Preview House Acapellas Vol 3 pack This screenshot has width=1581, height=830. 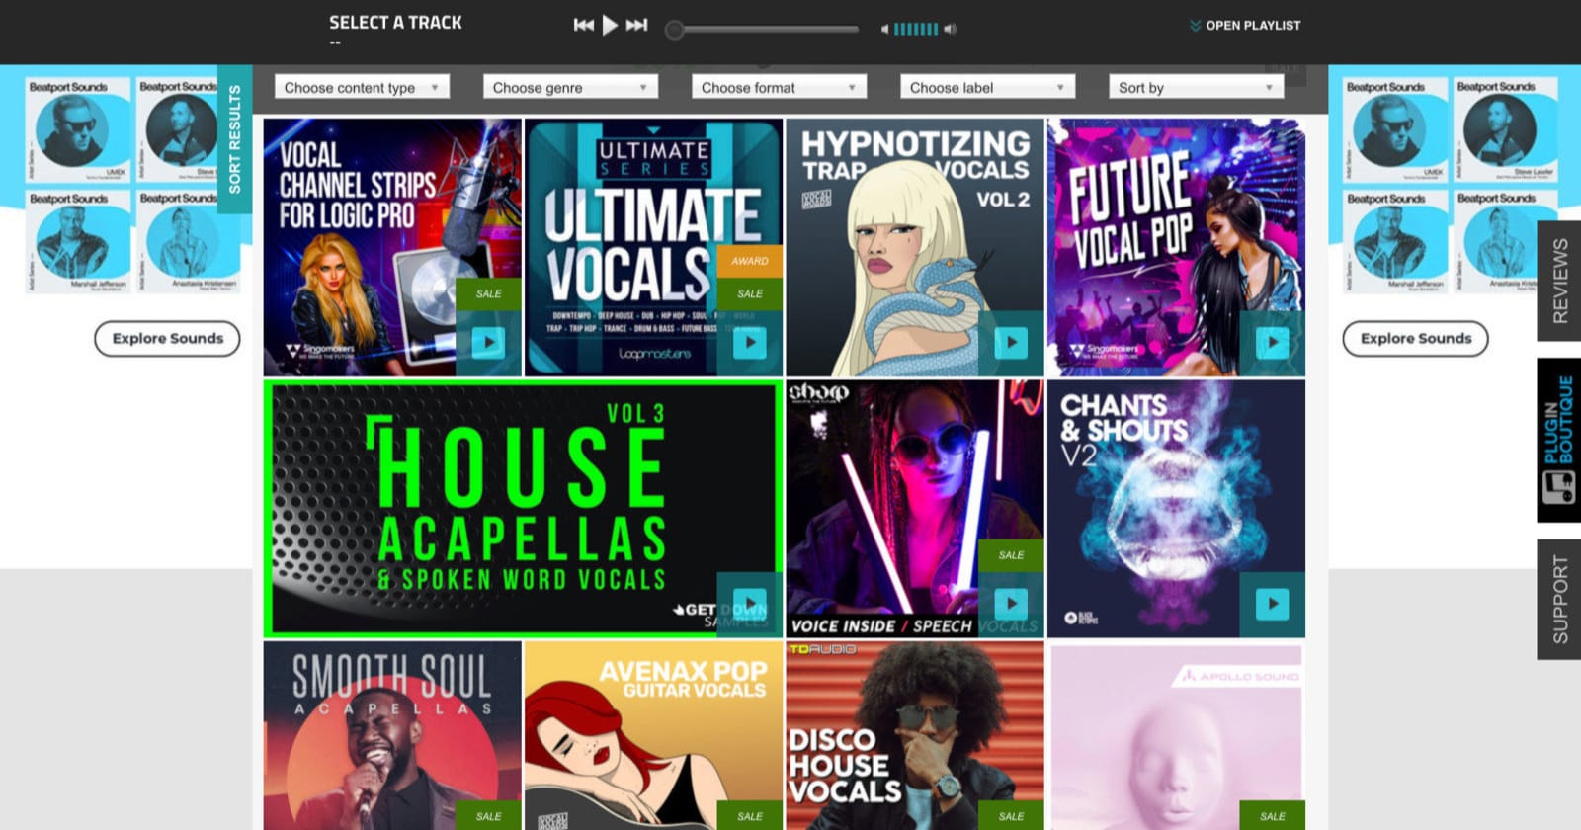(750, 604)
